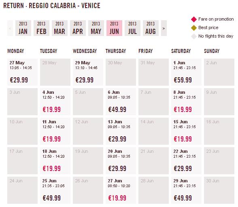Choose the 27 May 13:05 flight
238x207 pixels.
tap(23, 72)
